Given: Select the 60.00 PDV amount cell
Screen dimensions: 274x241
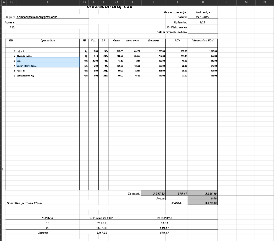Looking at the screenshot, I should 164,223.
